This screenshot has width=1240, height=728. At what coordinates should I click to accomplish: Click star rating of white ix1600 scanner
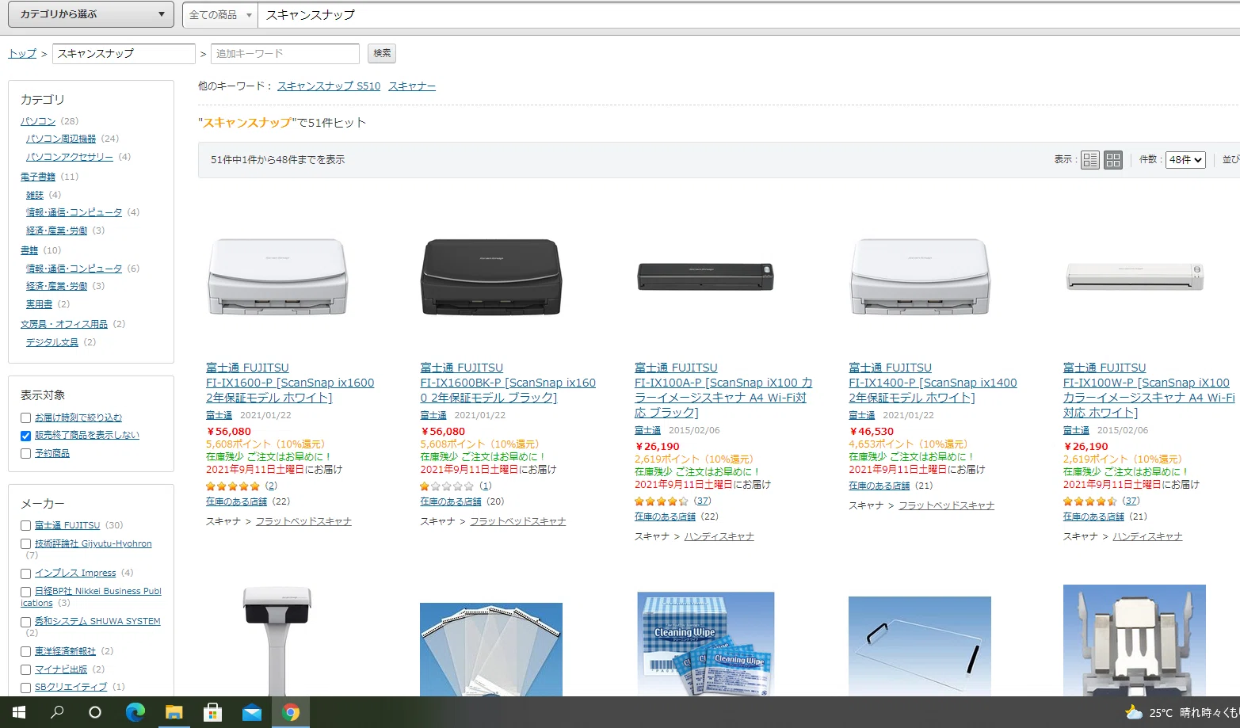pos(233,486)
